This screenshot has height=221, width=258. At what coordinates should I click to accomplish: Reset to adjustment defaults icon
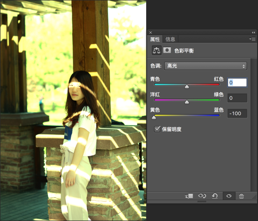click(215, 196)
